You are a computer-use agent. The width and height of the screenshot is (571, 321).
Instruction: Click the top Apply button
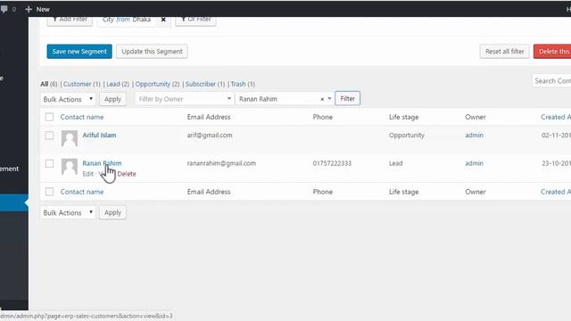[112, 99]
